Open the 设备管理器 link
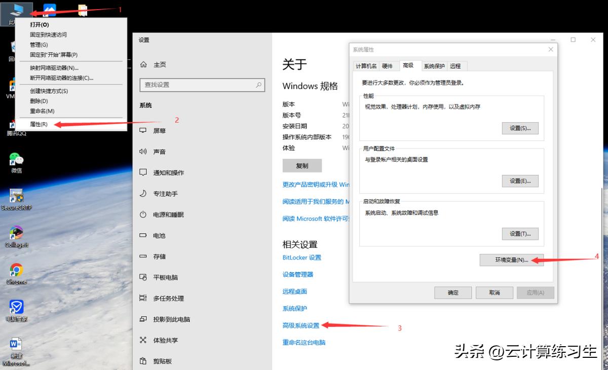This screenshot has width=608, height=370. pyautogui.click(x=299, y=274)
